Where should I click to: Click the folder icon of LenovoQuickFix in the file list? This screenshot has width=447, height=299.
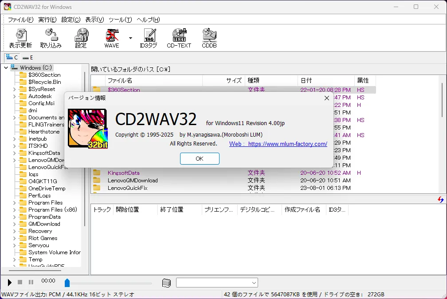pos(97,188)
